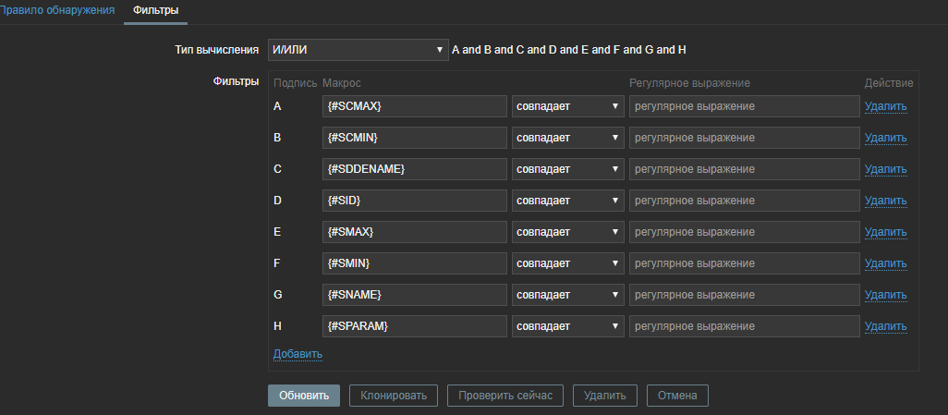This screenshot has height=415, width=948.
Task: Focus regular expression input in row F
Action: pyautogui.click(x=744, y=263)
